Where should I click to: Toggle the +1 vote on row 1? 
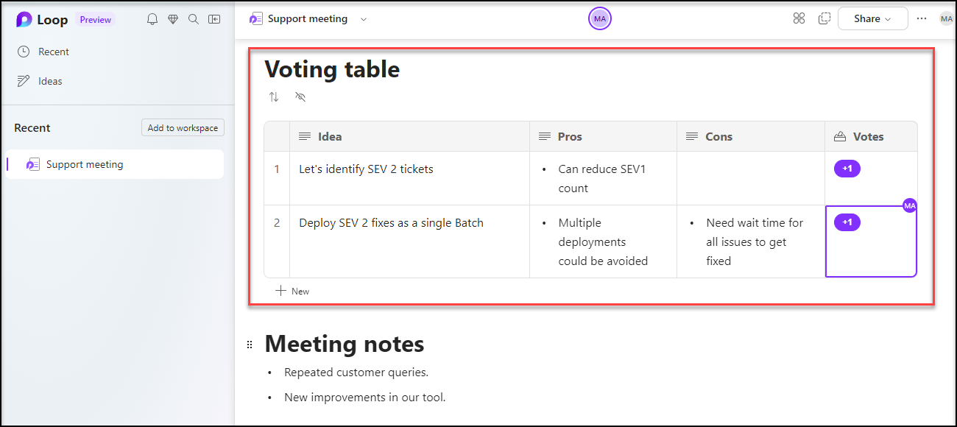(x=847, y=169)
